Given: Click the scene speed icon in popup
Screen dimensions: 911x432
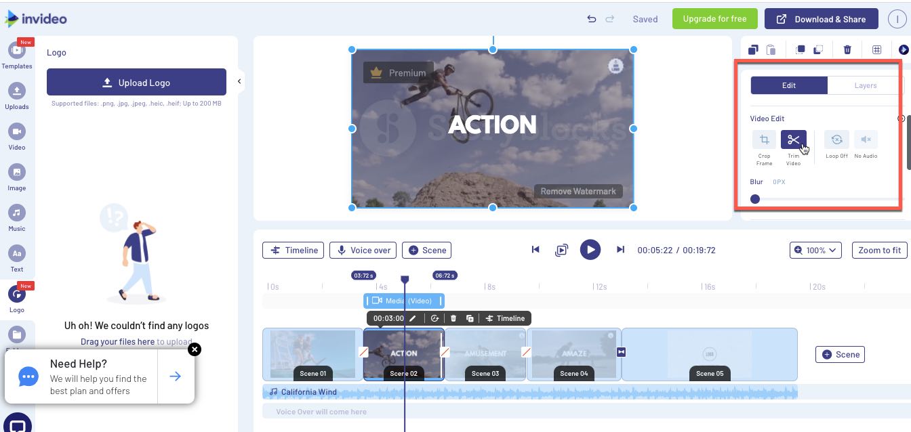Looking at the screenshot, I should (435, 318).
